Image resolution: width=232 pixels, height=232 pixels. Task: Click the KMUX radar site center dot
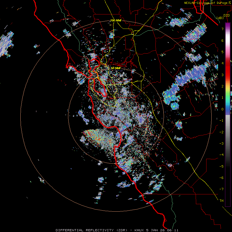[x=116, y=116]
